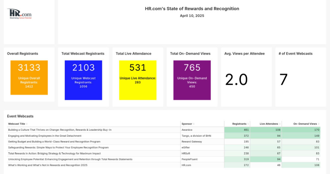Select the "Total Live Attendance" heading
330x174 pixels.
click(x=133, y=53)
